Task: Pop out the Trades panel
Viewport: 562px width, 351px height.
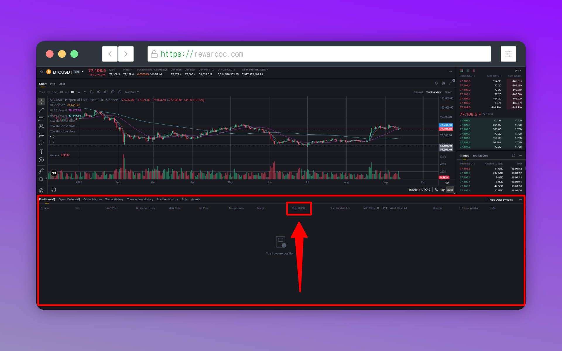Action: [513, 155]
